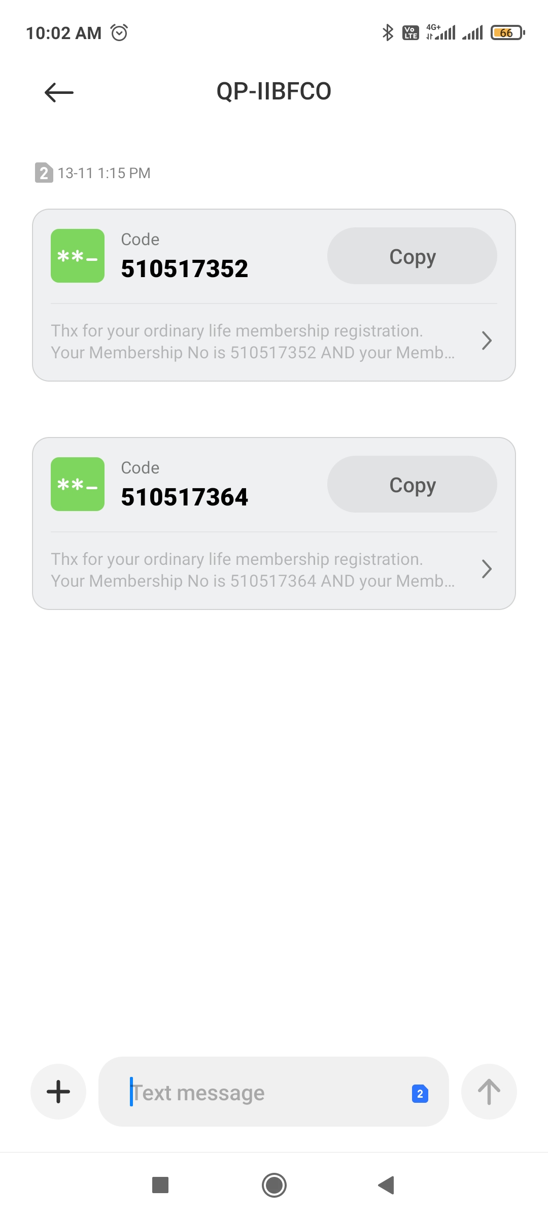Focus the Text message input field
Image resolution: width=548 pixels, height=1218 pixels.
point(264,1092)
